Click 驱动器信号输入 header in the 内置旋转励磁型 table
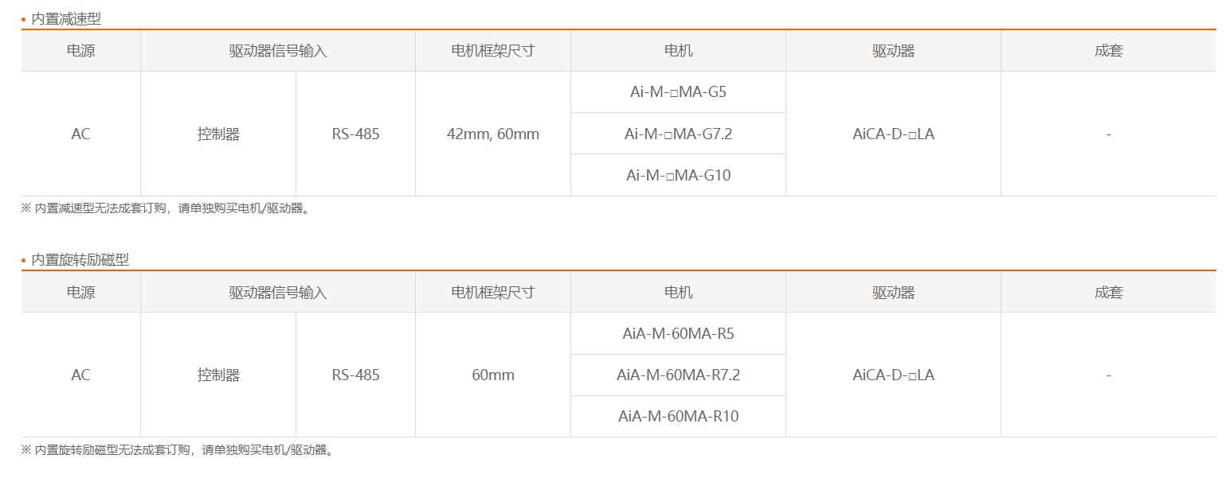The width and height of the screenshot is (1230, 478). [277, 292]
